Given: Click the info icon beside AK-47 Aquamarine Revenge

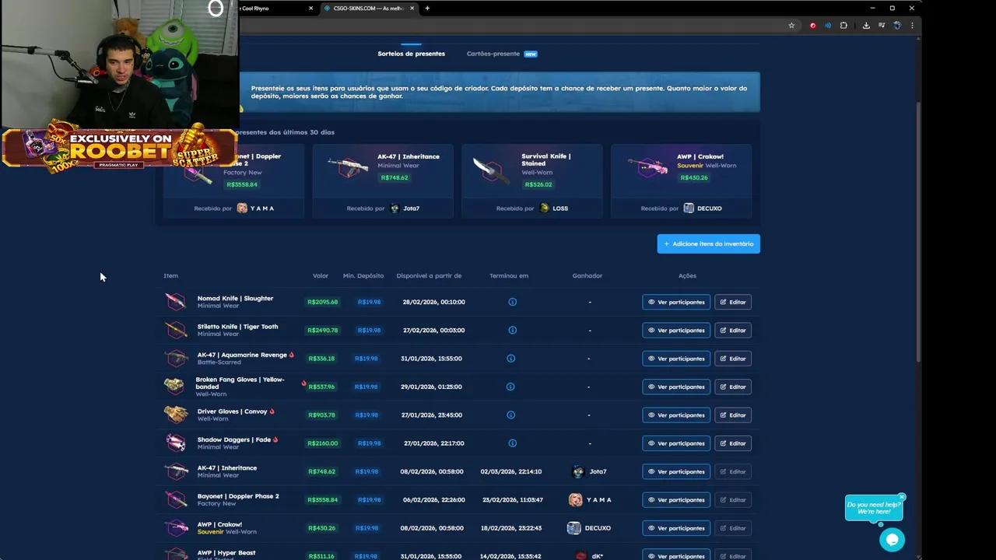Looking at the screenshot, I should click(x=510, y=358).
